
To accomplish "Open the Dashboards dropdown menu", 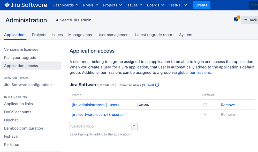I will (x=65, y=5).
